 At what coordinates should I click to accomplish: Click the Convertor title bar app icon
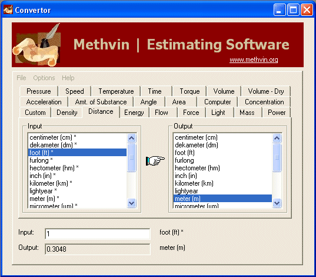pyautogui.click(x=8, y=9)
